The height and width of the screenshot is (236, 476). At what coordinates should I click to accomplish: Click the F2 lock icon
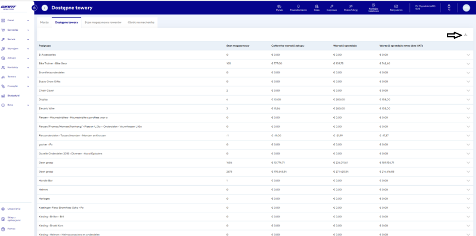click(x=449, y=8)
